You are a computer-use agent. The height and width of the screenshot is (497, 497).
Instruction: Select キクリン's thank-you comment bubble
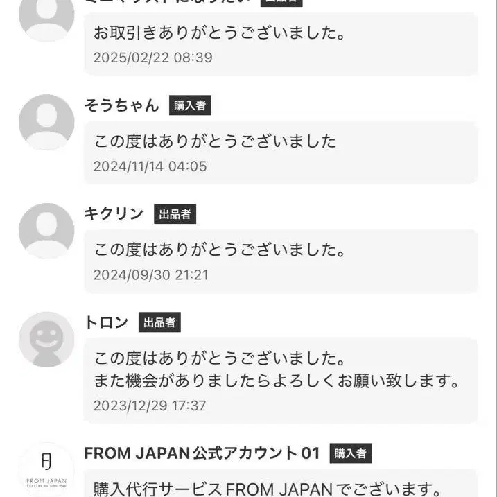click(281, 261)
